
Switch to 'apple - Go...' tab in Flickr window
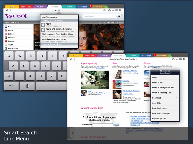pyautogui.click(x=90, y=56)
